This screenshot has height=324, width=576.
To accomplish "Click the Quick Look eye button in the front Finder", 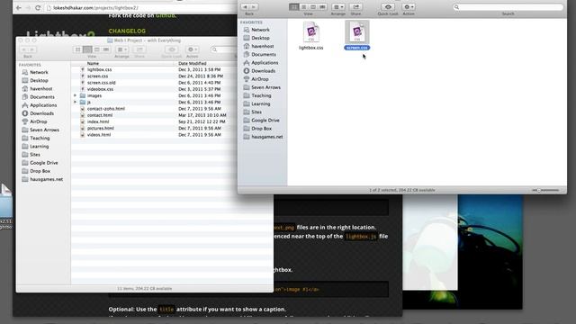I will pos(388,7).
